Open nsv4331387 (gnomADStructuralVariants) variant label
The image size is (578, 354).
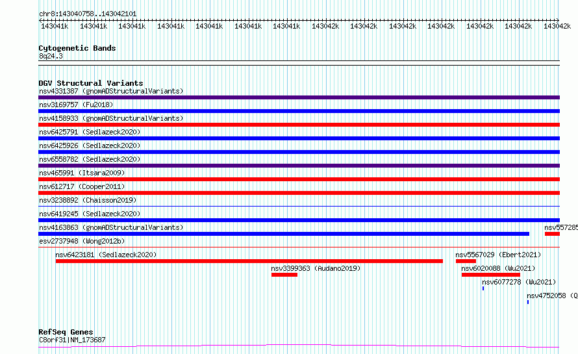111,91
